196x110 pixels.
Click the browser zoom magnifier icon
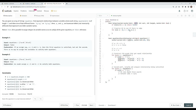(173, 7)
